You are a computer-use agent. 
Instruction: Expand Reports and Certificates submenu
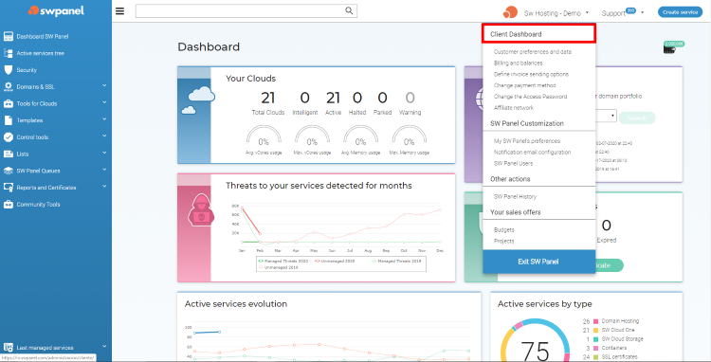[104, 186]
